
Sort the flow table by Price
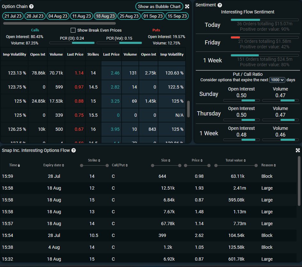click(x=197, y=160)
